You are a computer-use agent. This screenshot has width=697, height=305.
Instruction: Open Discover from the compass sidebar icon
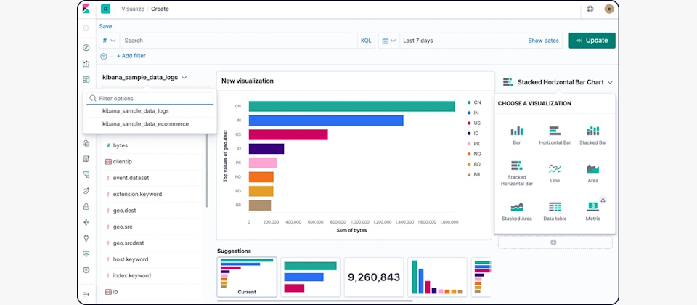coord(86,47)
